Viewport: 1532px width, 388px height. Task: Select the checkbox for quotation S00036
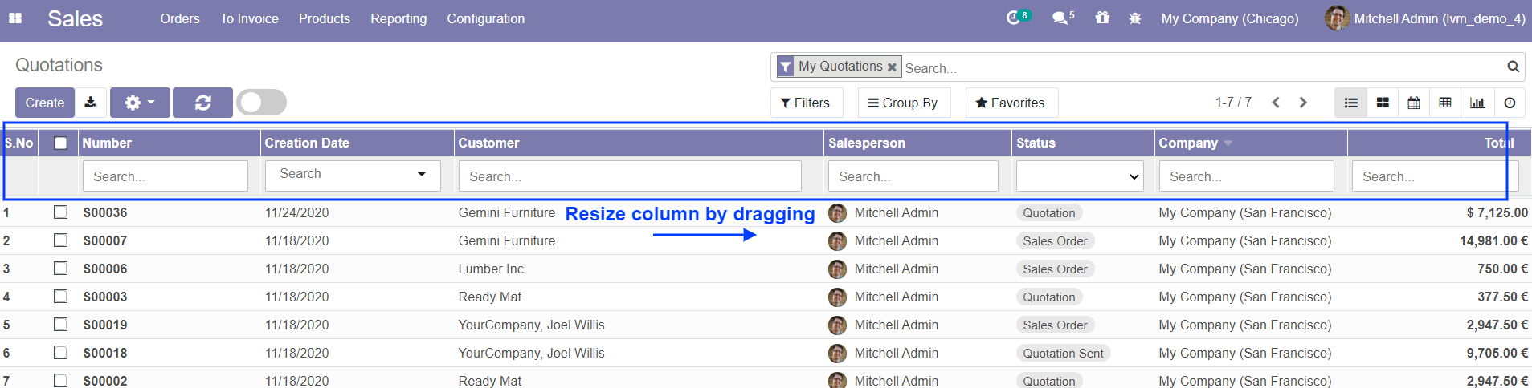[60, 212]
